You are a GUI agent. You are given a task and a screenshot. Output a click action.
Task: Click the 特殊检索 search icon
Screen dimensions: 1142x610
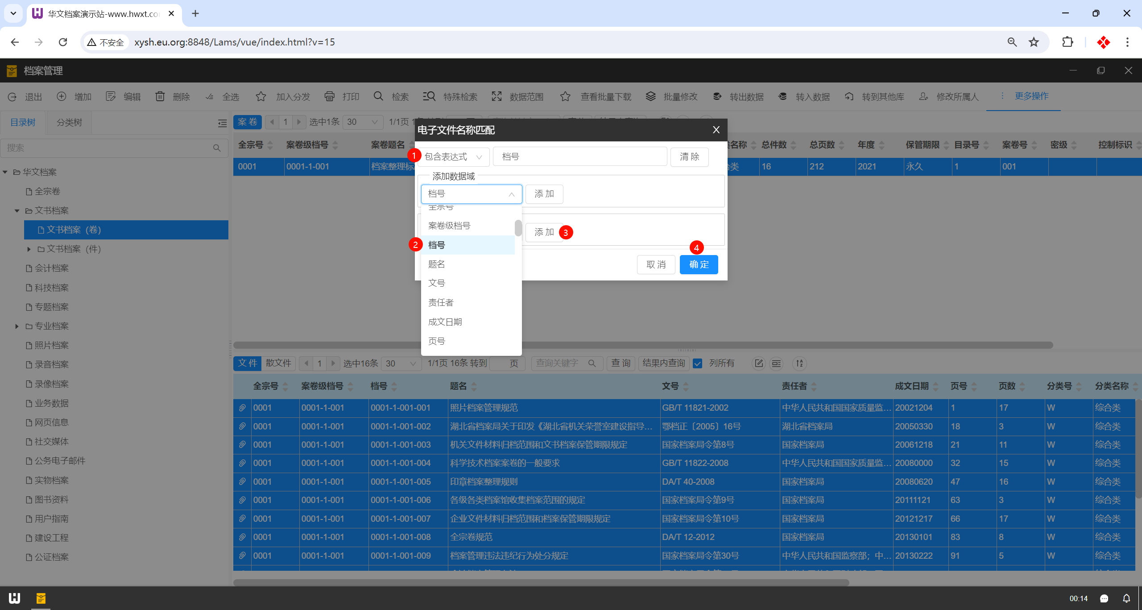(x=429, y=96)
